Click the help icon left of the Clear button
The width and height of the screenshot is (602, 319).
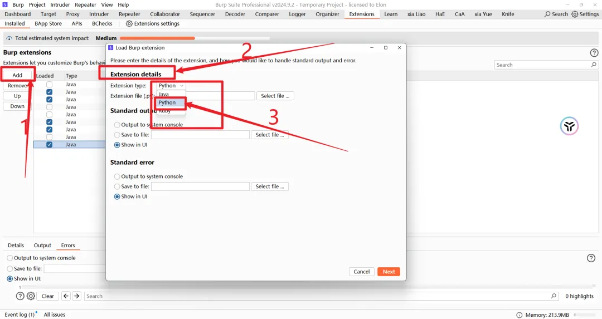pos(20,296)
